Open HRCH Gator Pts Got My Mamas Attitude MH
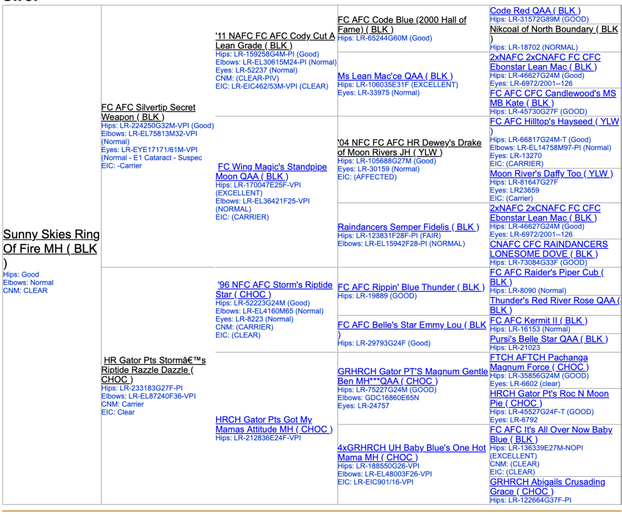This screenshot has width=622, height=517. (x=264, y=420)
